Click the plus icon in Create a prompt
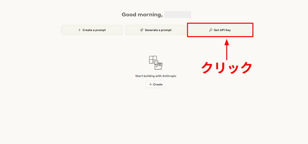The image size is (308, 144). 79,30
